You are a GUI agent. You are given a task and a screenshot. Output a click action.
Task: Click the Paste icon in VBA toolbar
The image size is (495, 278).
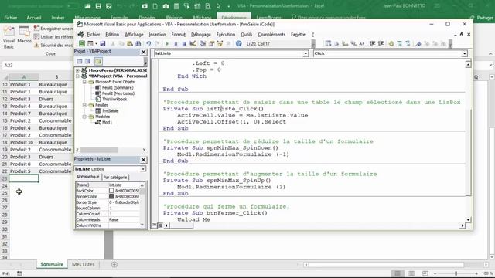click(x=130, y=43)
